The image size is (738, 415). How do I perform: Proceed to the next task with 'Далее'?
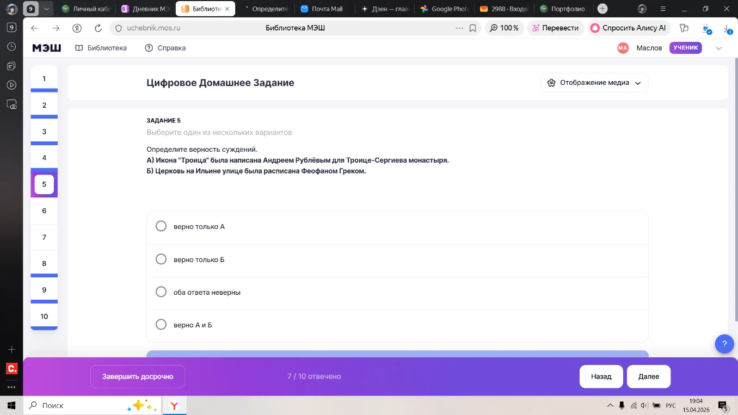point(649,376)
